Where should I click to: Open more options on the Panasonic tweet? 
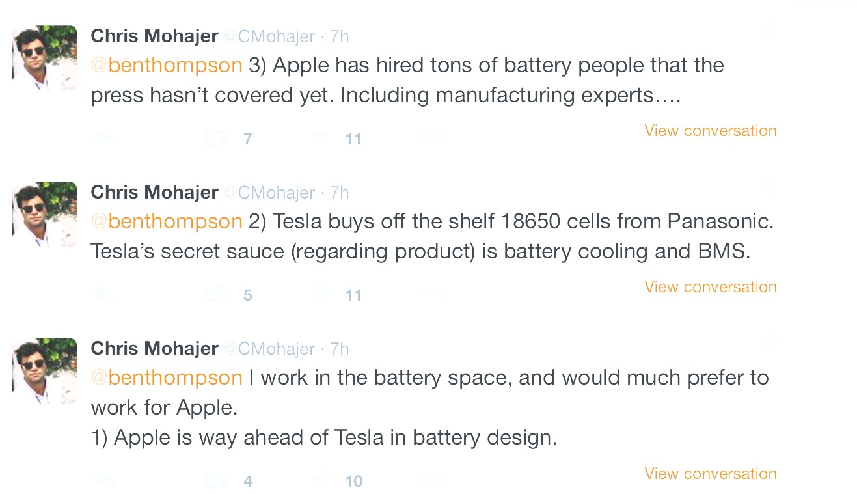(x=433, y=295)
